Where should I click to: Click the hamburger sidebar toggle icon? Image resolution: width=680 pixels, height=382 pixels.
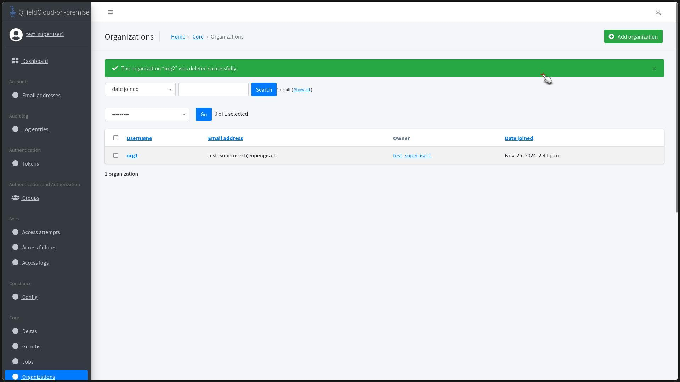coord(110,12)
